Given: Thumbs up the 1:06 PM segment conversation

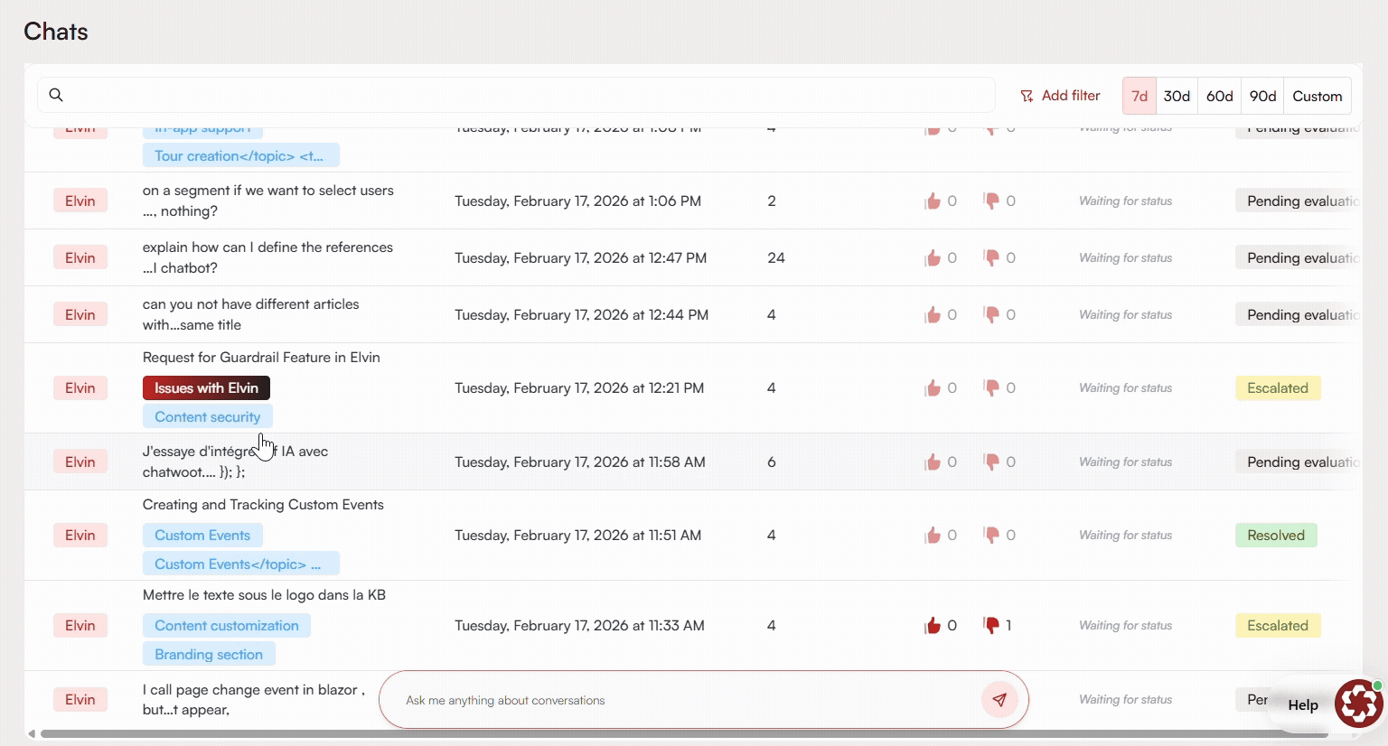Looking at the screenshot, I should (933, 201).
